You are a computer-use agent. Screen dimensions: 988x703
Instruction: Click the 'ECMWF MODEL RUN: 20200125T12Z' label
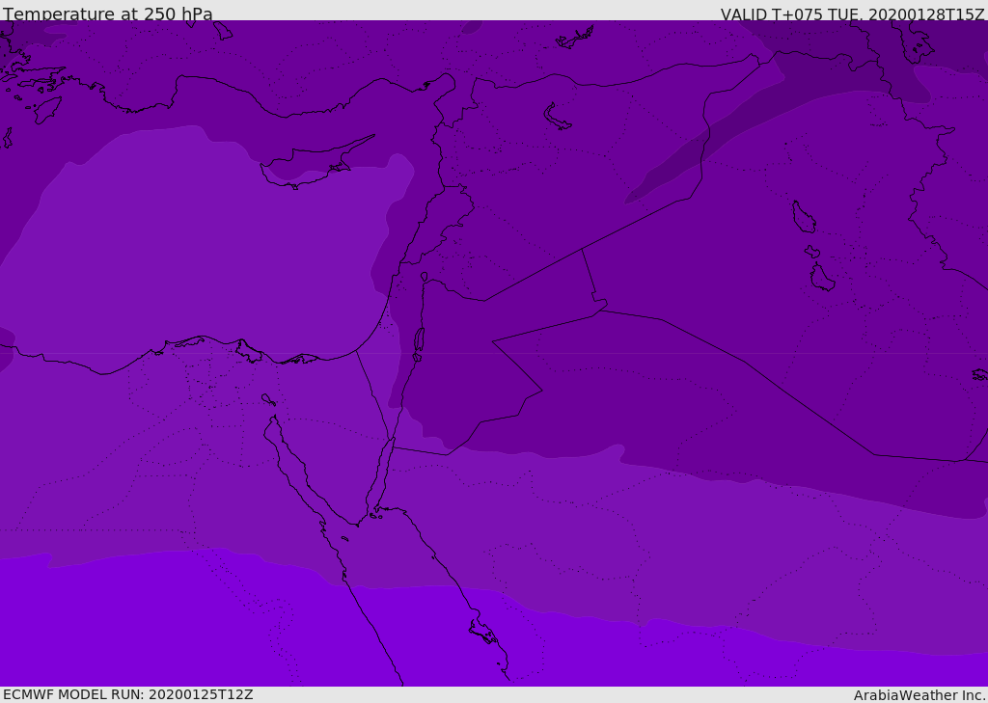[x=128, y=694]
